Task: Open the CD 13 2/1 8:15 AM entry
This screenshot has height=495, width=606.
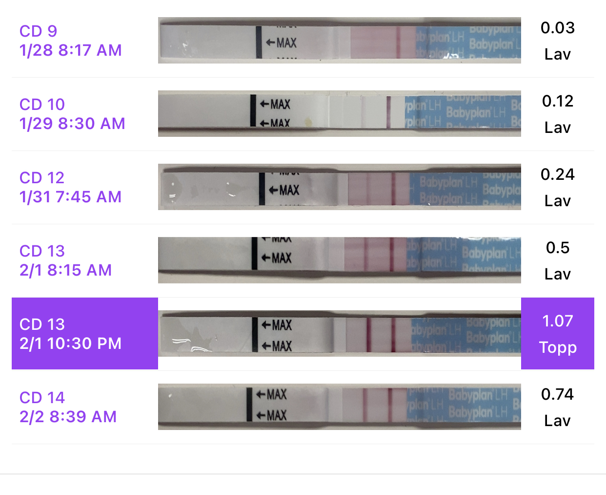Action: [x=65, y=260]
